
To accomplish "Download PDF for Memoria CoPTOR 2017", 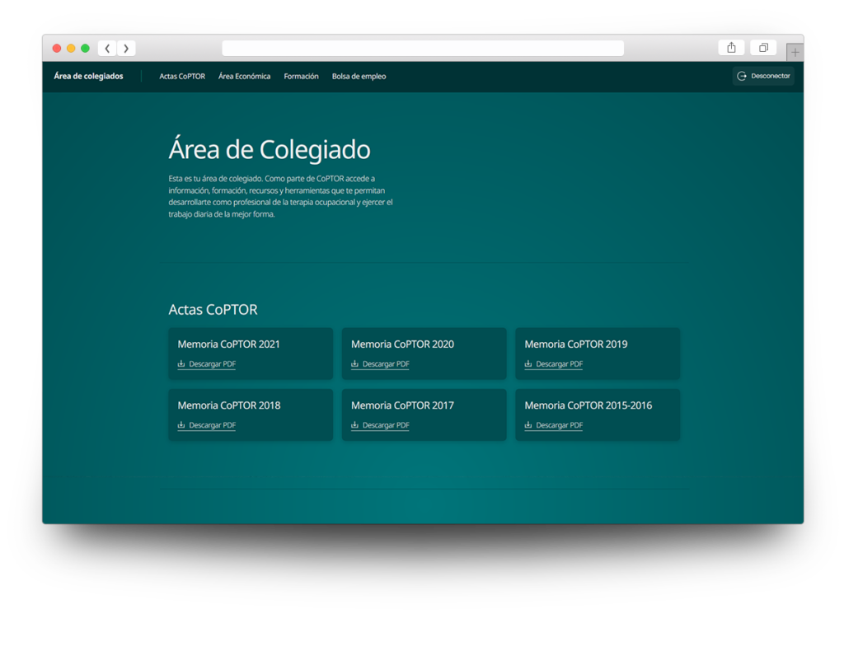I will 380,425.
